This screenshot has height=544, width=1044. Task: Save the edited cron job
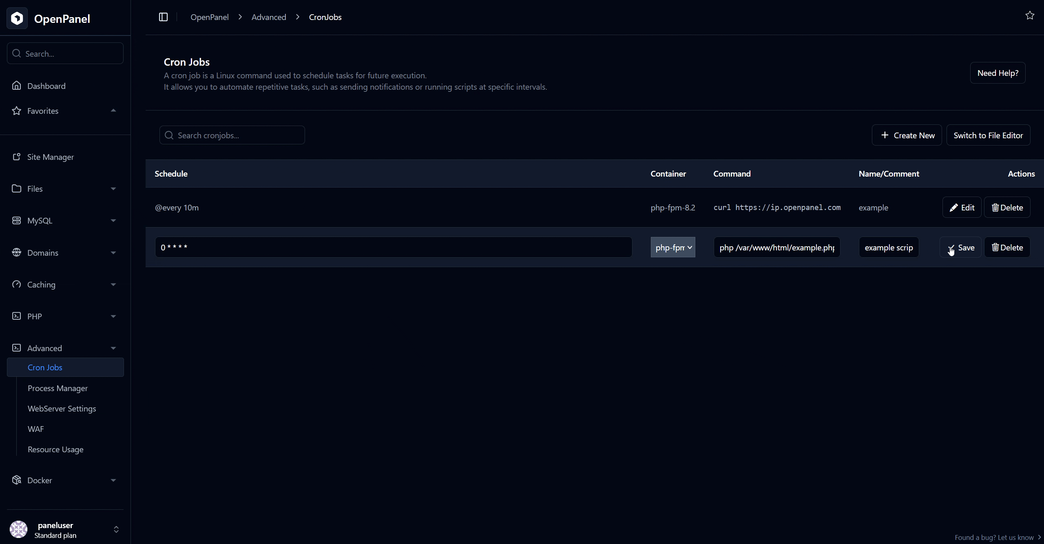click(x=960, y=248)
